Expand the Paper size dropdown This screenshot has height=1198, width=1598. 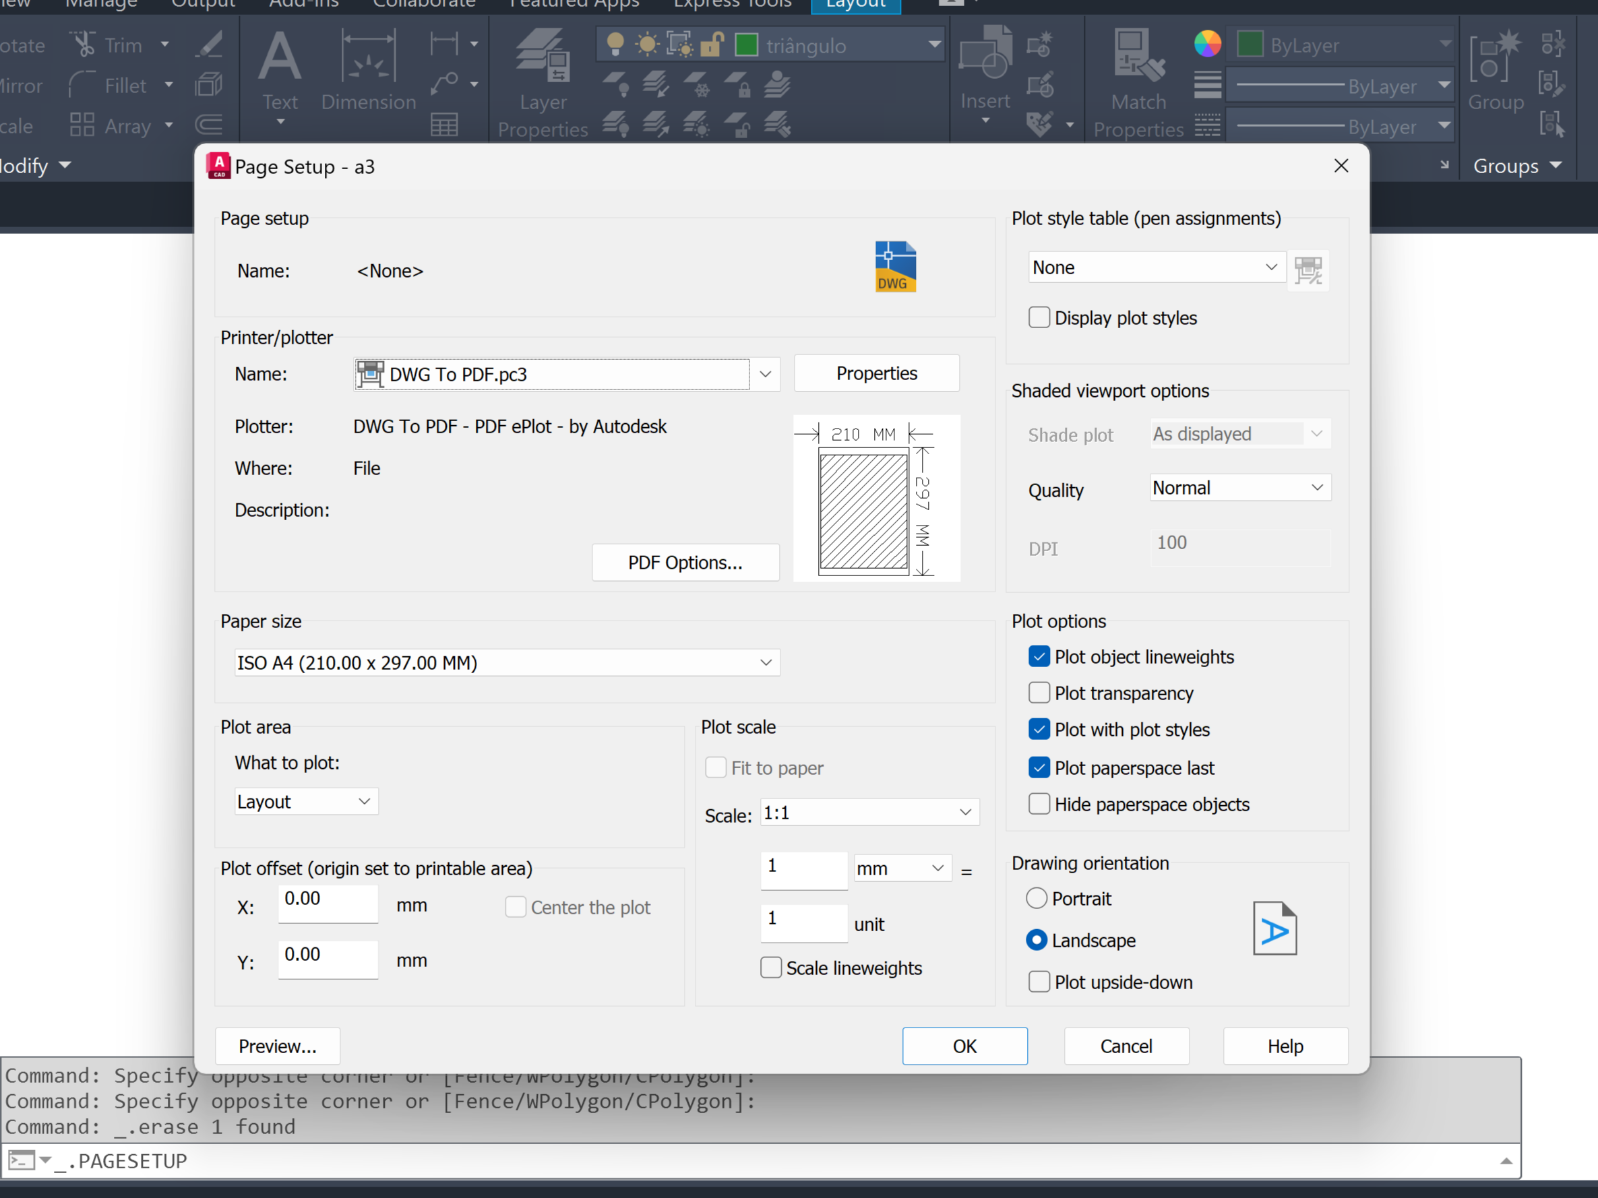tap(766, 663)
